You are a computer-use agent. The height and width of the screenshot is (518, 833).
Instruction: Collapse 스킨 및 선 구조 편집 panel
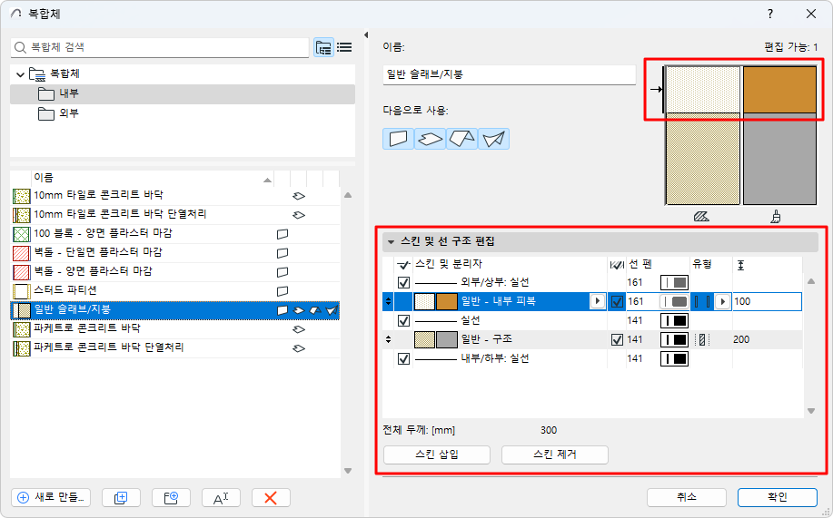click(391, 242)
